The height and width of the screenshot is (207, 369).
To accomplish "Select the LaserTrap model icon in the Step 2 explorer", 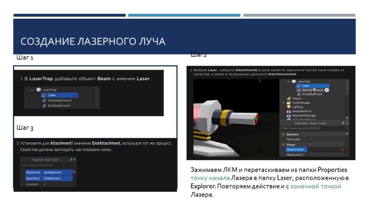I will [294, 81].
